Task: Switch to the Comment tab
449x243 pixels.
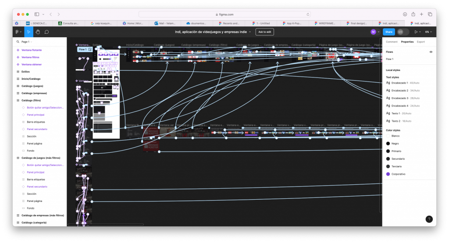Action: [392, 42]
